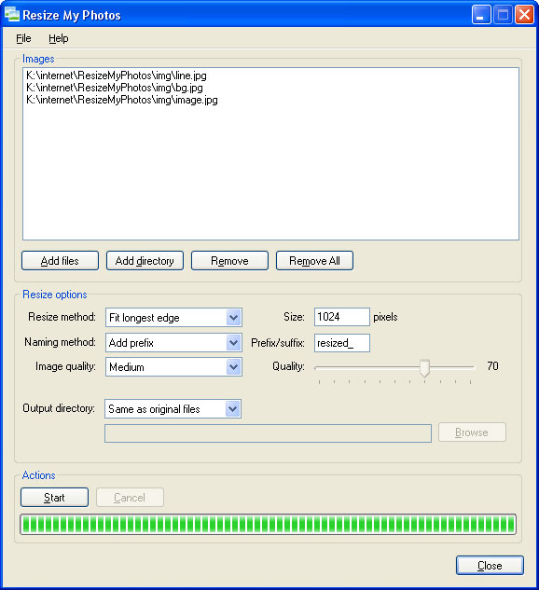
Task: Expand the Resize method dropdown
Action: pyautogui.click(x=233, y=318)
